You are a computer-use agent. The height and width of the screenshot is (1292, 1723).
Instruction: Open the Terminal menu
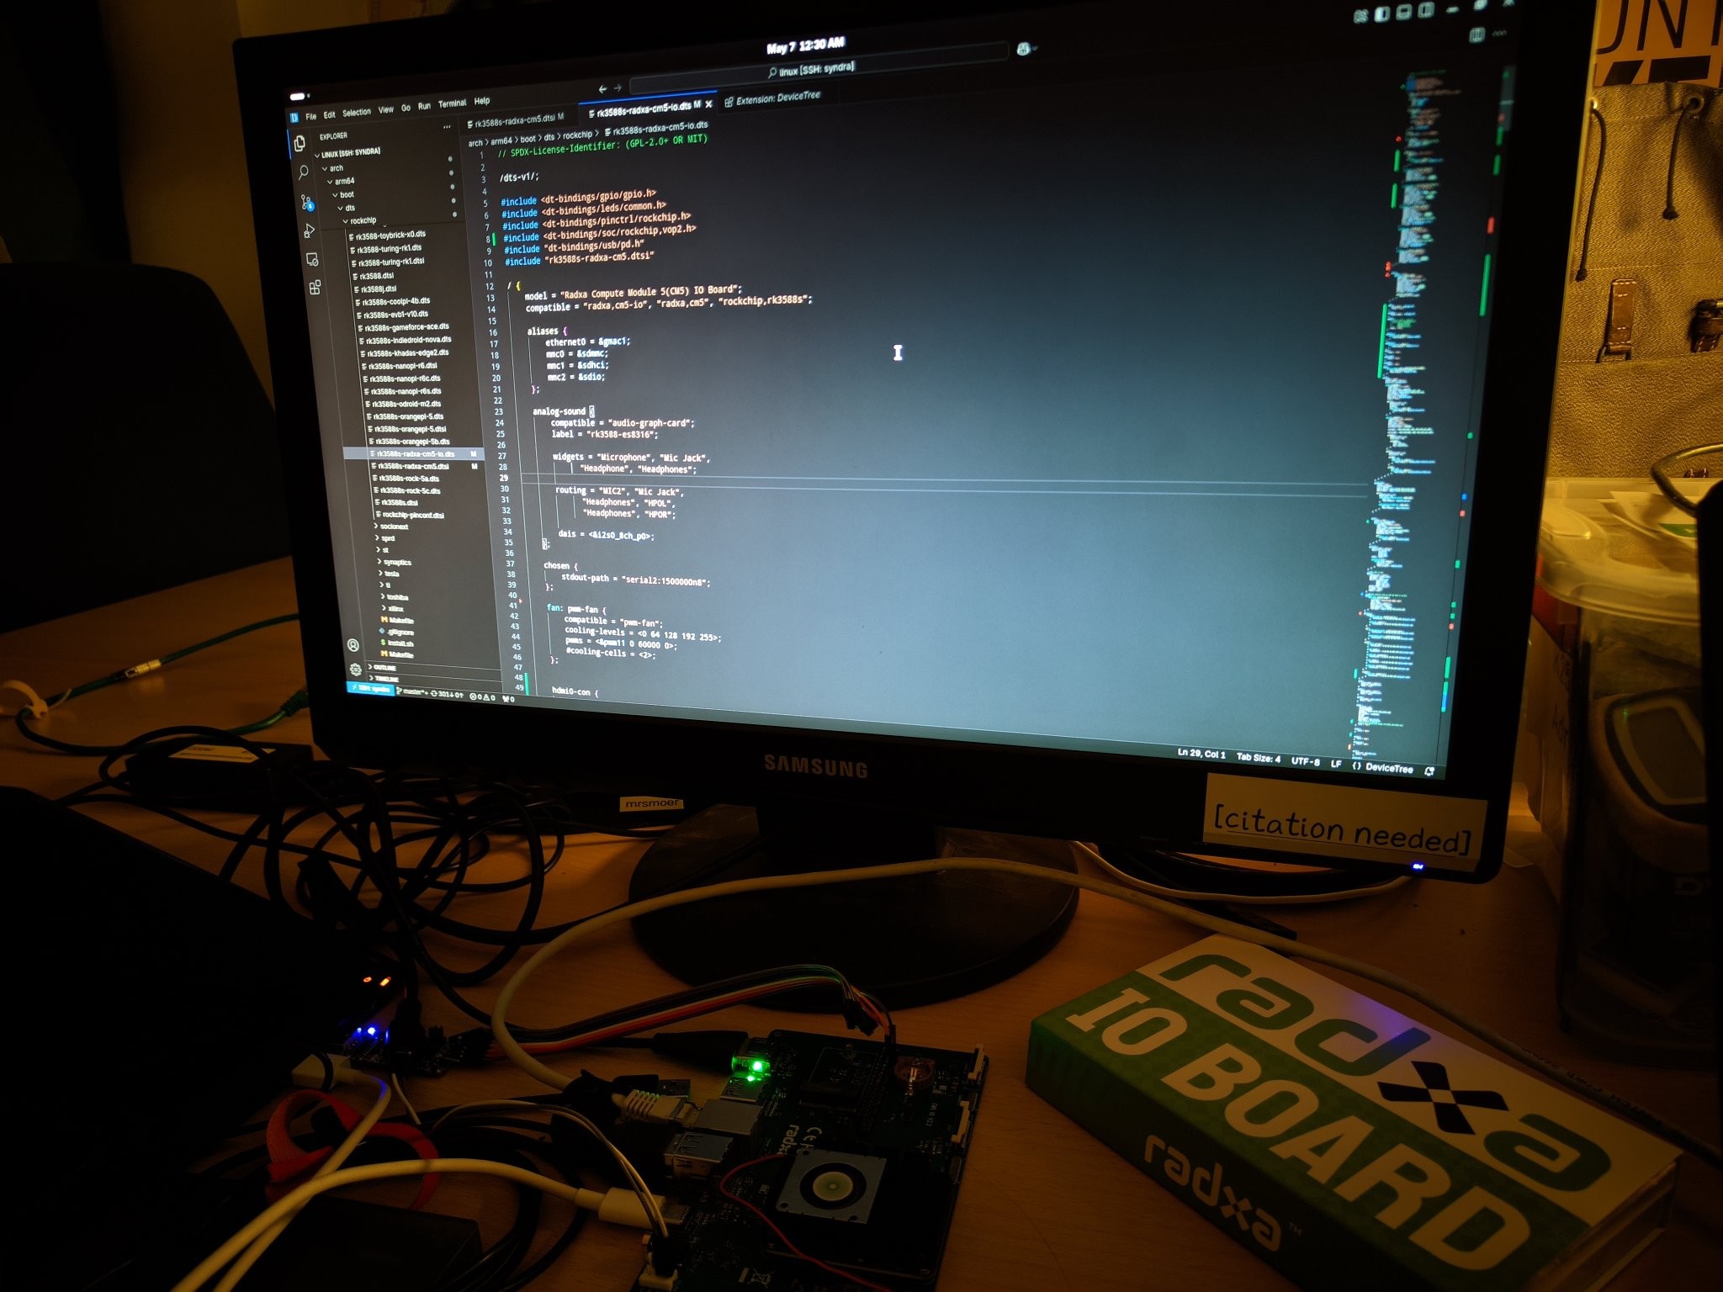point(453,103)
